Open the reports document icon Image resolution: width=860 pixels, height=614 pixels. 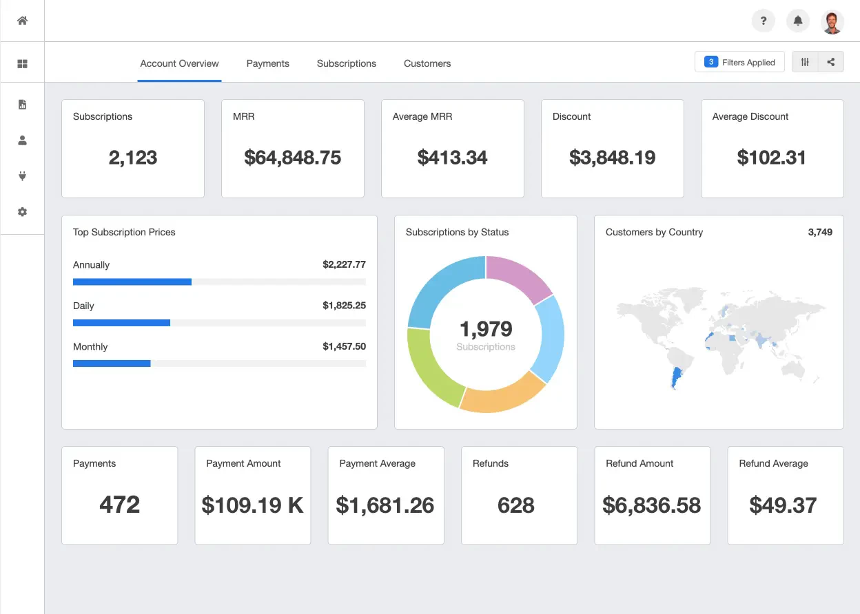tap(22, 105)
